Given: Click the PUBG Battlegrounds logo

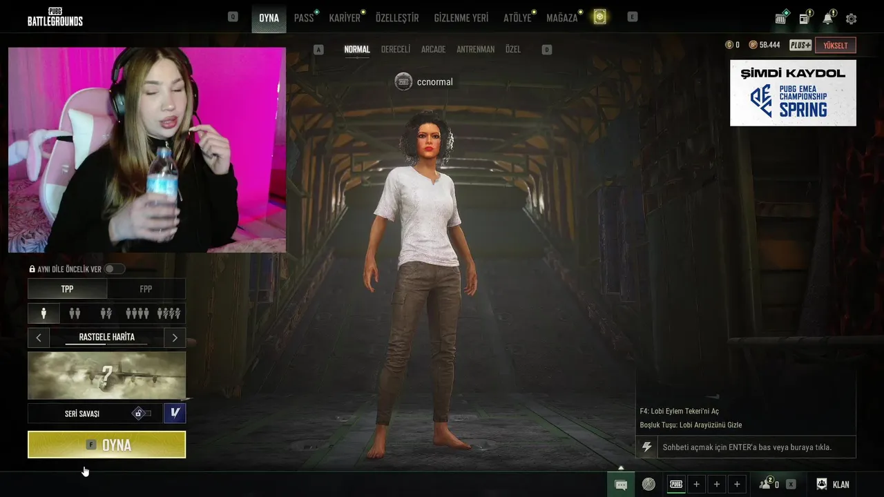Looking at the screenshot, I should (55, 17).
